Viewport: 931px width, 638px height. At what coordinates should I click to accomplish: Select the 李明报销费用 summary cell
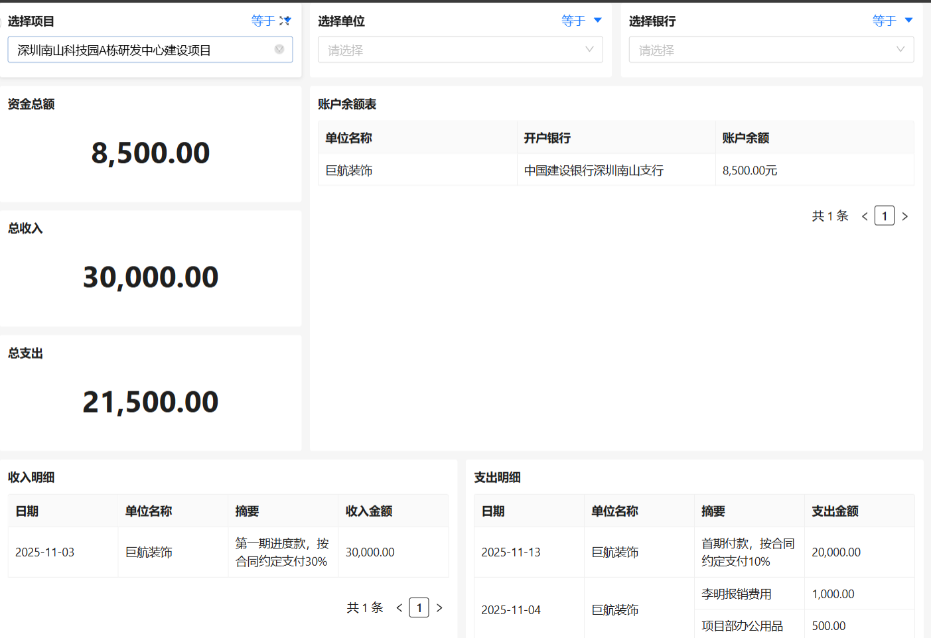749,594
